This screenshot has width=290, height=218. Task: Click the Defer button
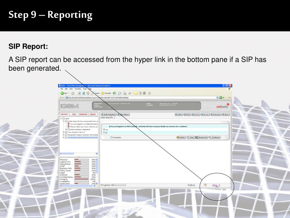pyautogui.click(x=181, y=137)
